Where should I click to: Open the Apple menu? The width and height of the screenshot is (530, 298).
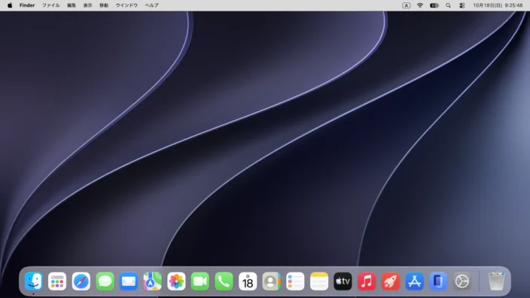pos(10,5)
